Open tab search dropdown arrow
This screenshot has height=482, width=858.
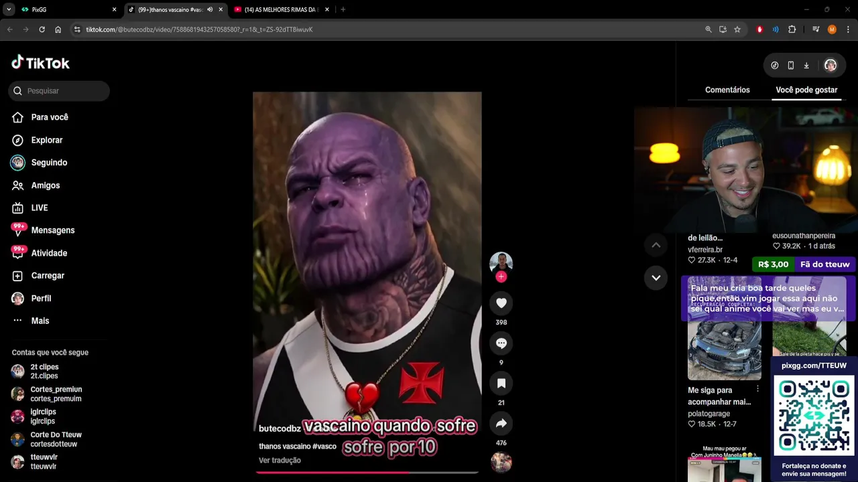coord(9,10)
